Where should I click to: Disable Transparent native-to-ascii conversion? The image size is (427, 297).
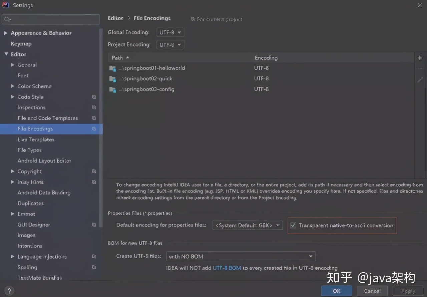293,225
